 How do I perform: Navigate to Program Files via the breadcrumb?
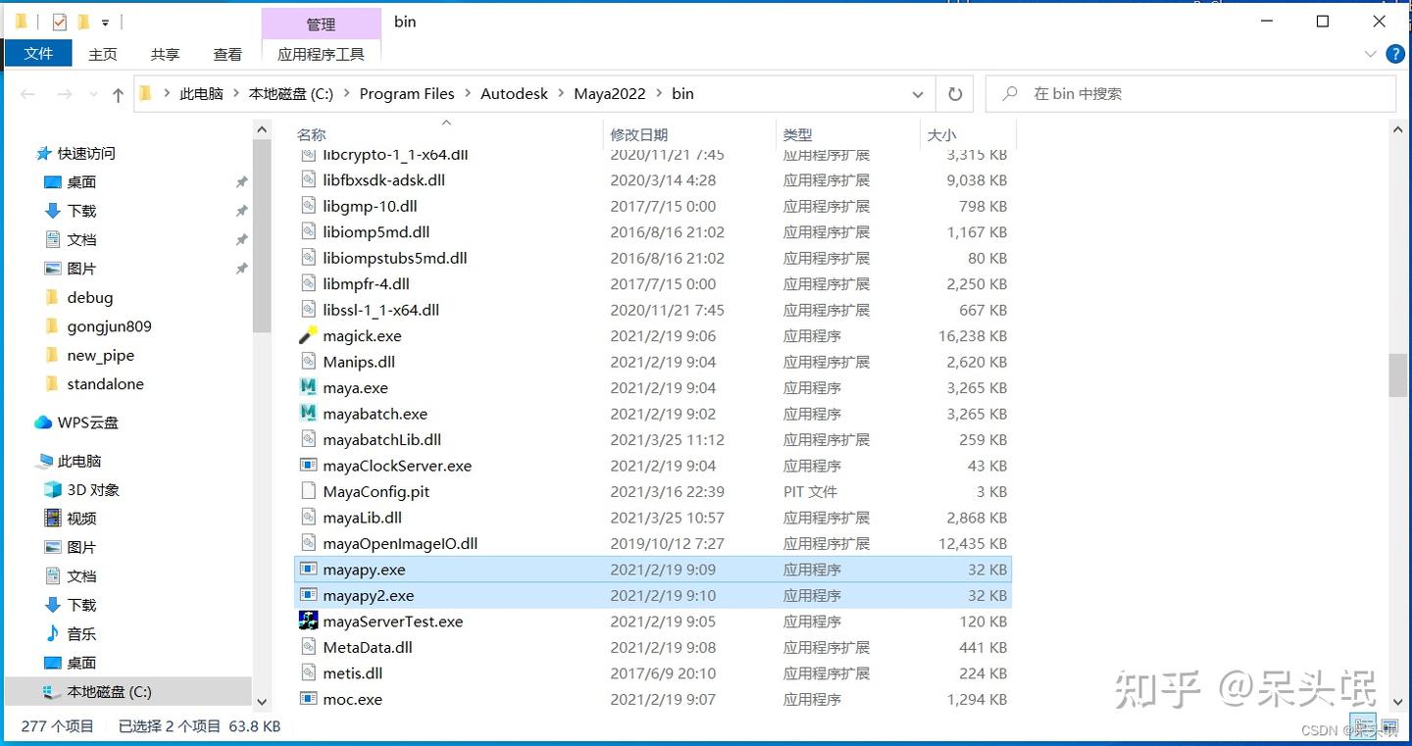(x=407, y=93)
